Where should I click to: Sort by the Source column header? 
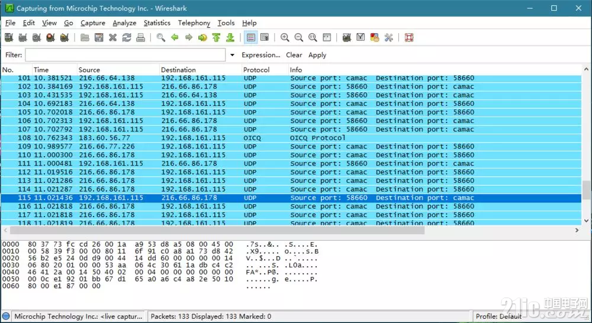click(118, 70)
